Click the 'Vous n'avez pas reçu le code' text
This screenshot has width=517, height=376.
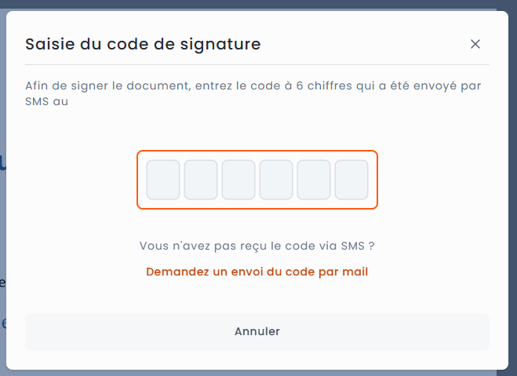[x=257, y=246]
